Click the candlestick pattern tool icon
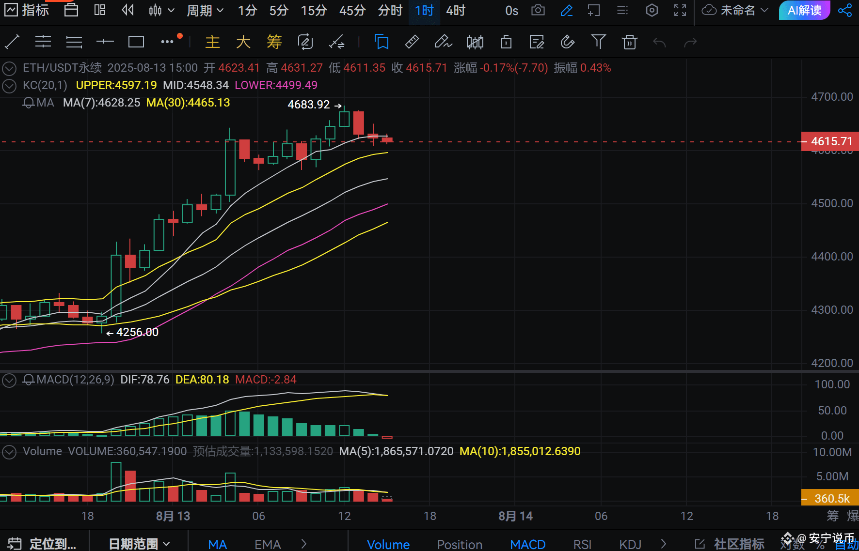The image size is (859, 551). pos(475,42)
